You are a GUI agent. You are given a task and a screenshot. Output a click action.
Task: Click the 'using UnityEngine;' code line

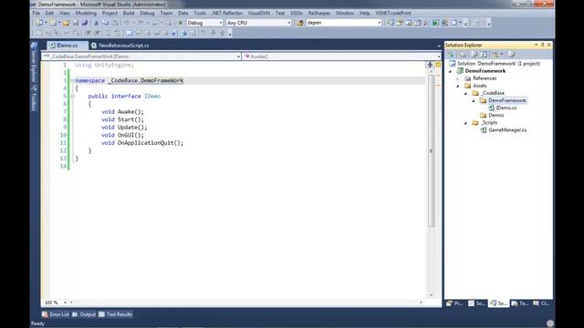tap(104, 65)
